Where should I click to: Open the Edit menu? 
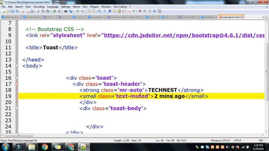click(x=10, y=7)
